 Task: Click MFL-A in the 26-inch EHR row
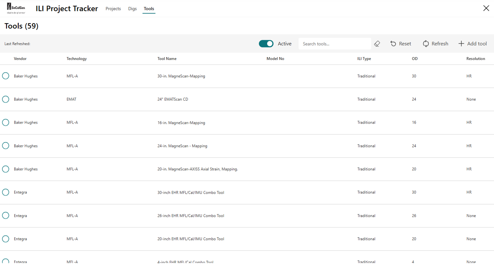pos(72,216)
